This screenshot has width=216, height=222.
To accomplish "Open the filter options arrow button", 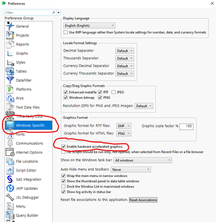I will (x=59, y=13).
